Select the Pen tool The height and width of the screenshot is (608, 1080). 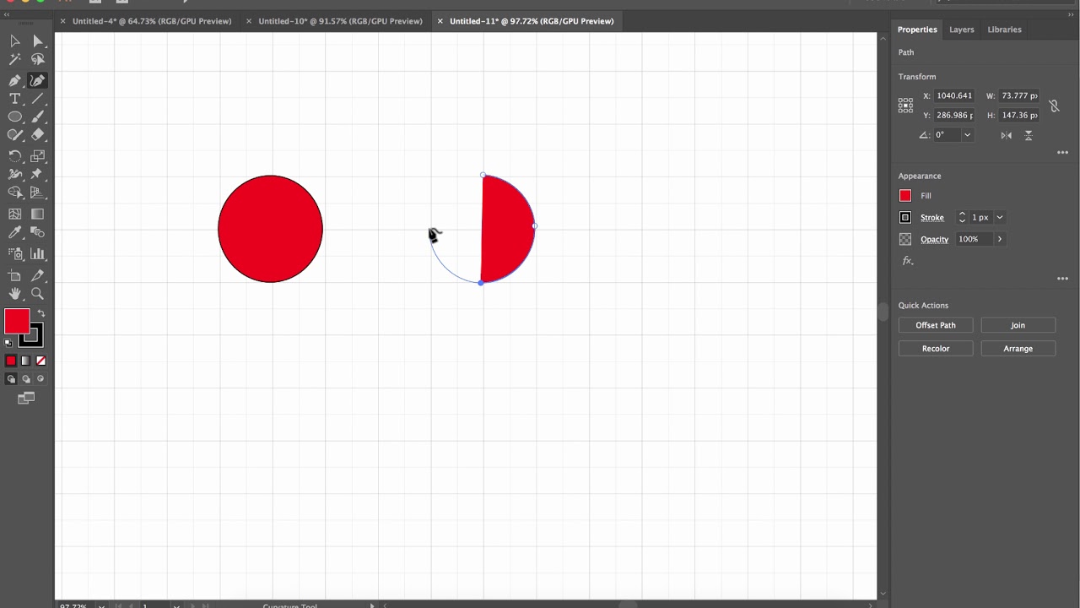15,80
